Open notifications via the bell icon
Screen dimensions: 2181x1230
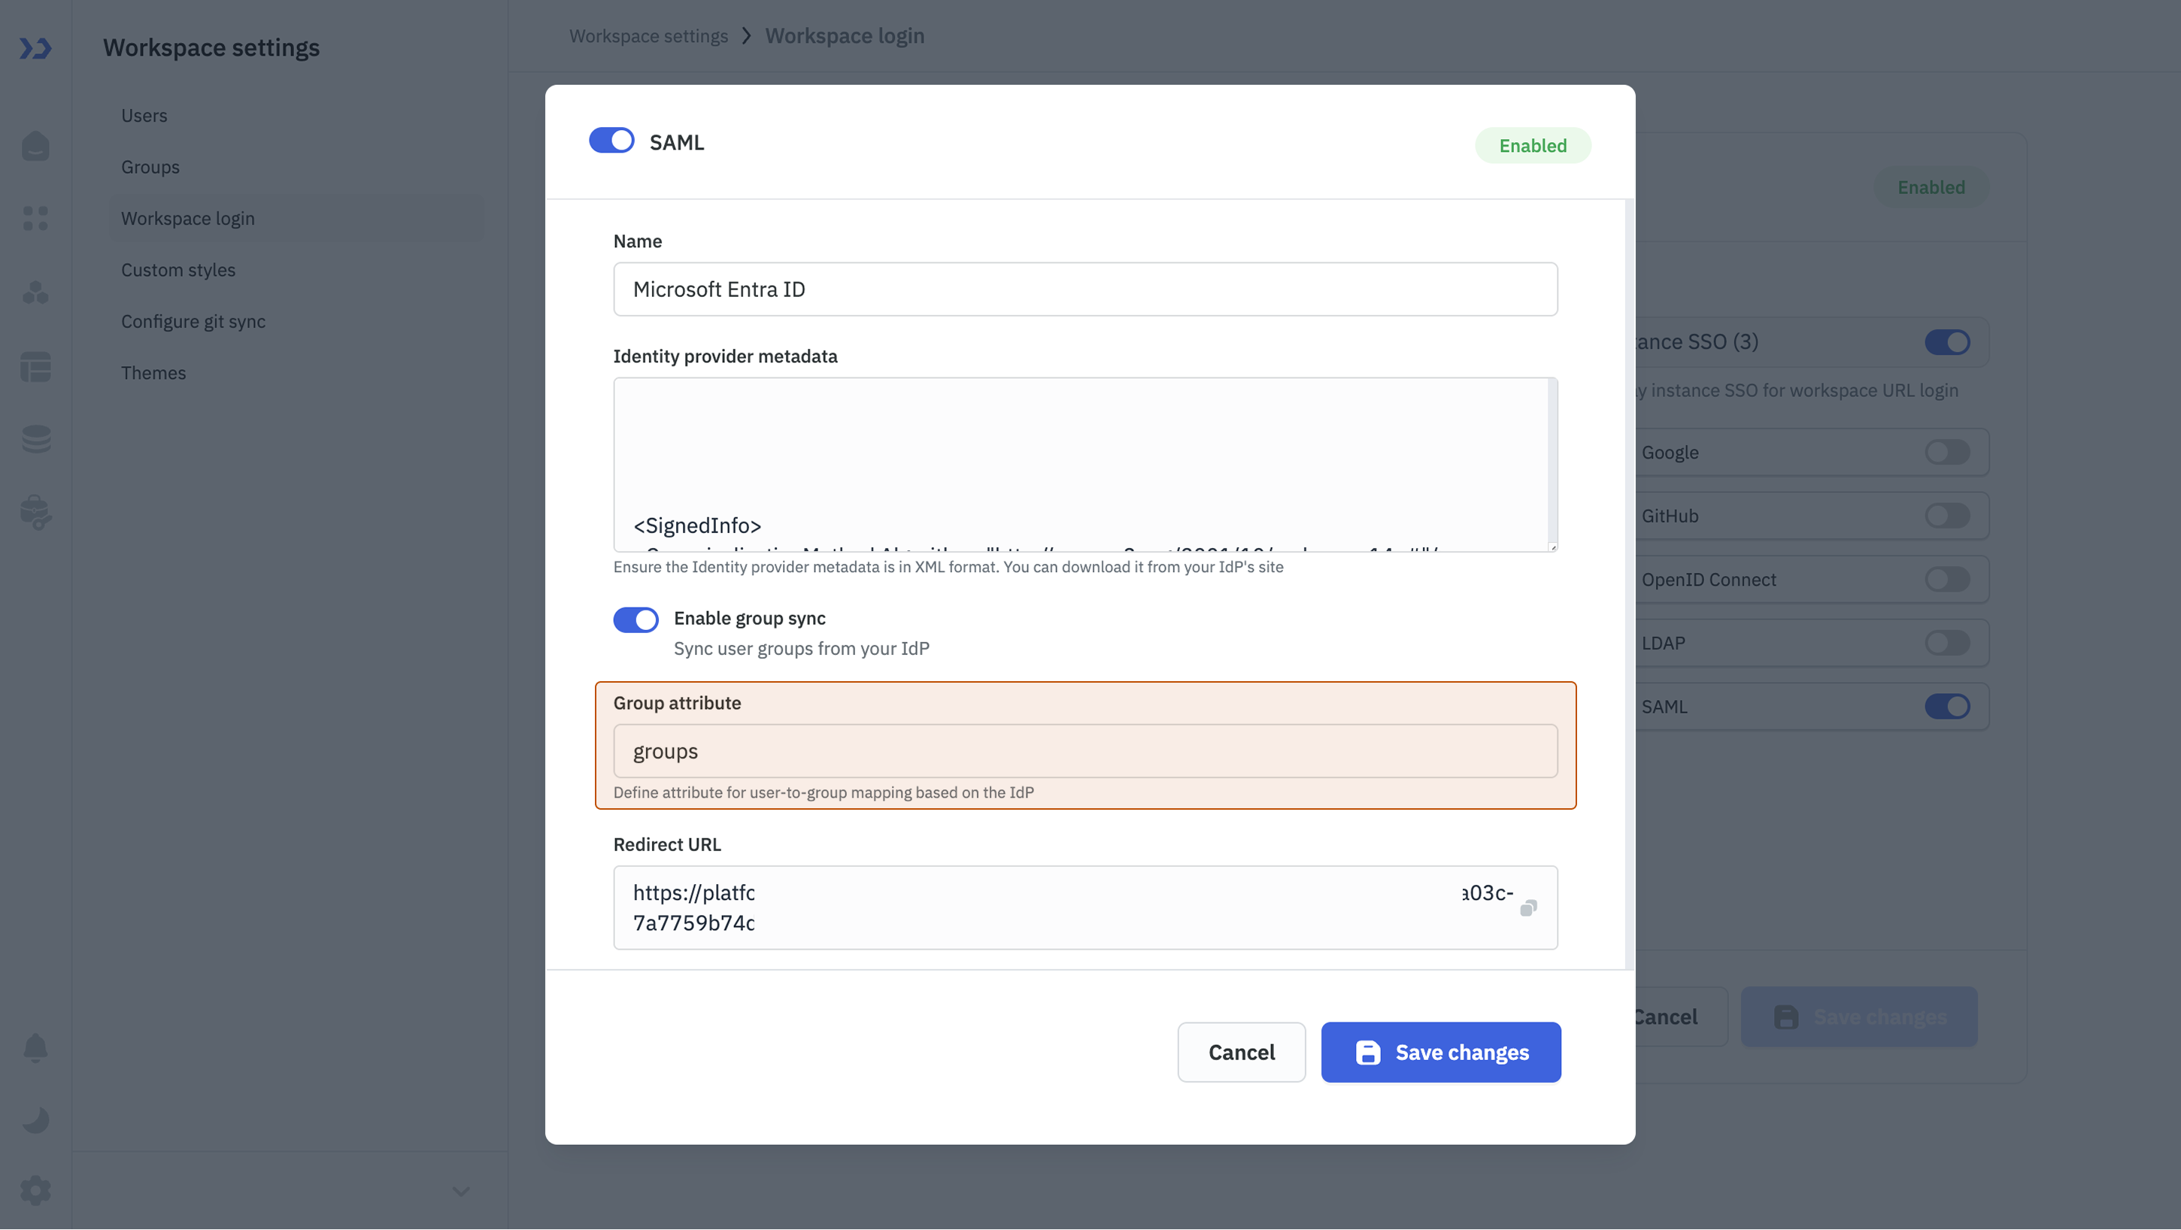(35, 1048)
